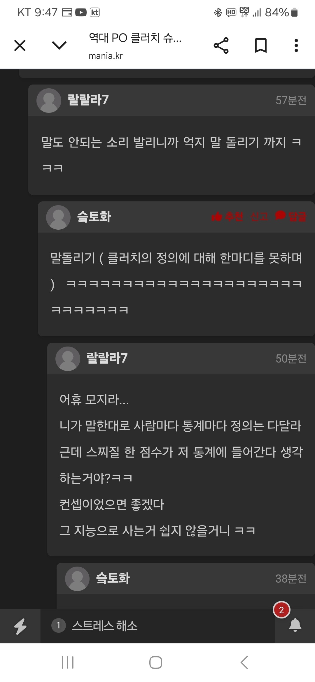The image size is (315, 682).
Task: Tap the mania.kr URL text
Action: [x=106, y=56]
